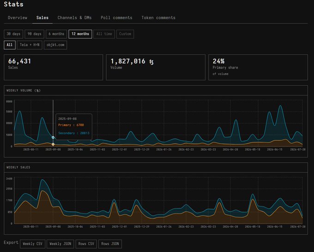The width and height of the screenshot is (314, 252).
Task: Click 2025-12-01 label on Weekly Sales axis
Action: [119, 227]
